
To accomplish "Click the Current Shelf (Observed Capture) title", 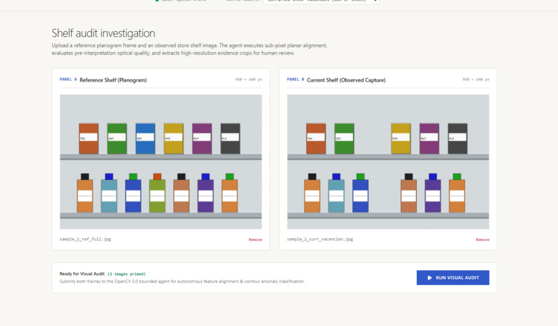I will pyautogui.click(x=346, y=80).
